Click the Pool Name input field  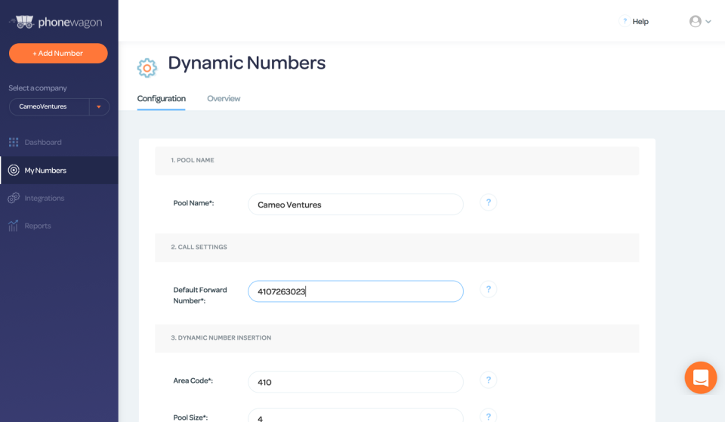coord(355,205)
